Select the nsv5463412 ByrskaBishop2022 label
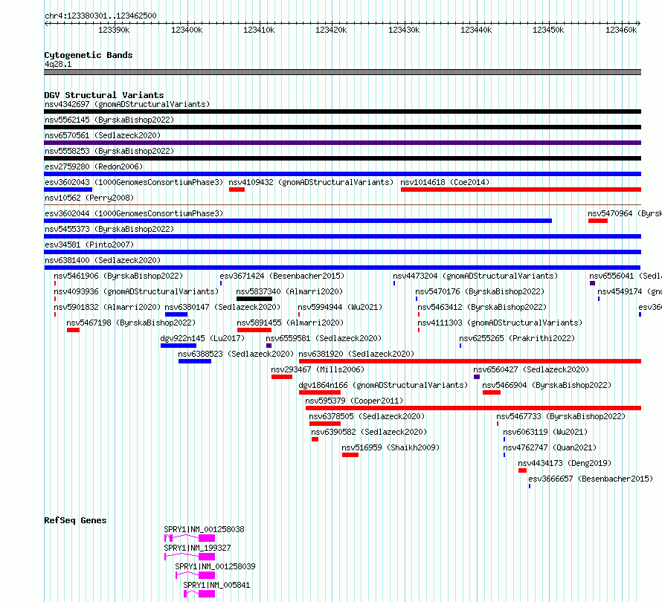Viewport: 662px width, 602px height. click(482, 307)
